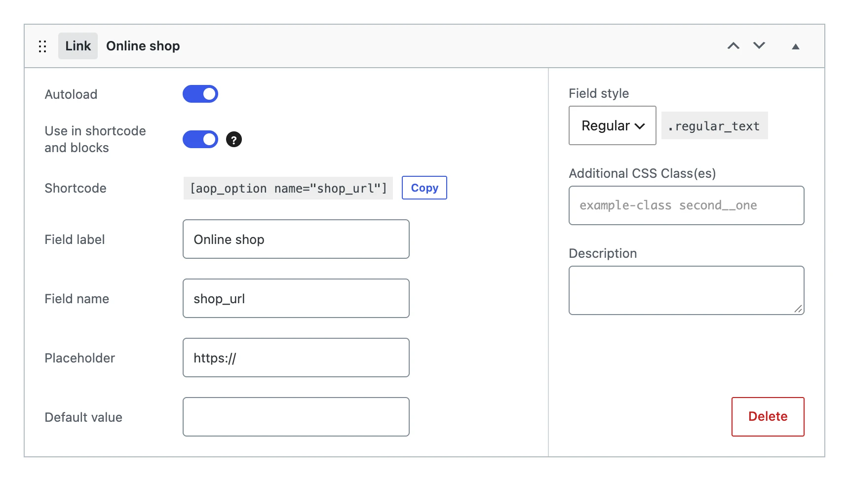The image size is (849, 480).
Task: Collapse the Online shop panel triangle
Action: click(796, 46)
